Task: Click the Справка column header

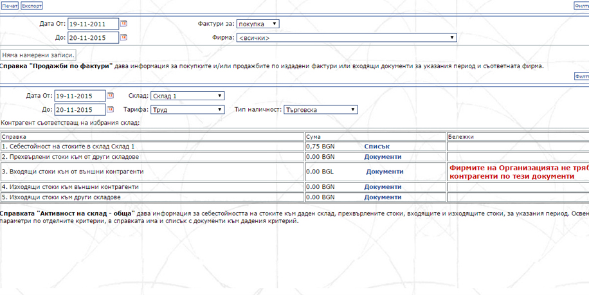Action: click(x=152, y=137)
